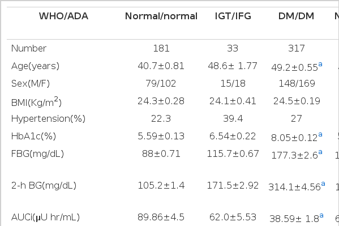Click the DM/DM column header

click(x=296, y=16)
